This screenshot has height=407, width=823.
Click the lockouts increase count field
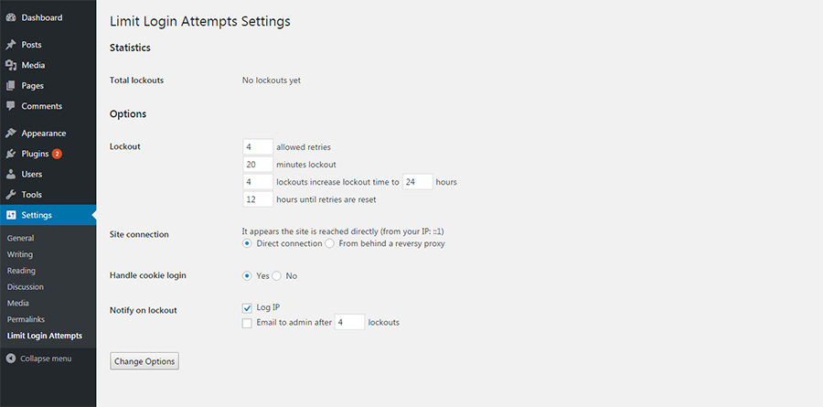(258, 182)
